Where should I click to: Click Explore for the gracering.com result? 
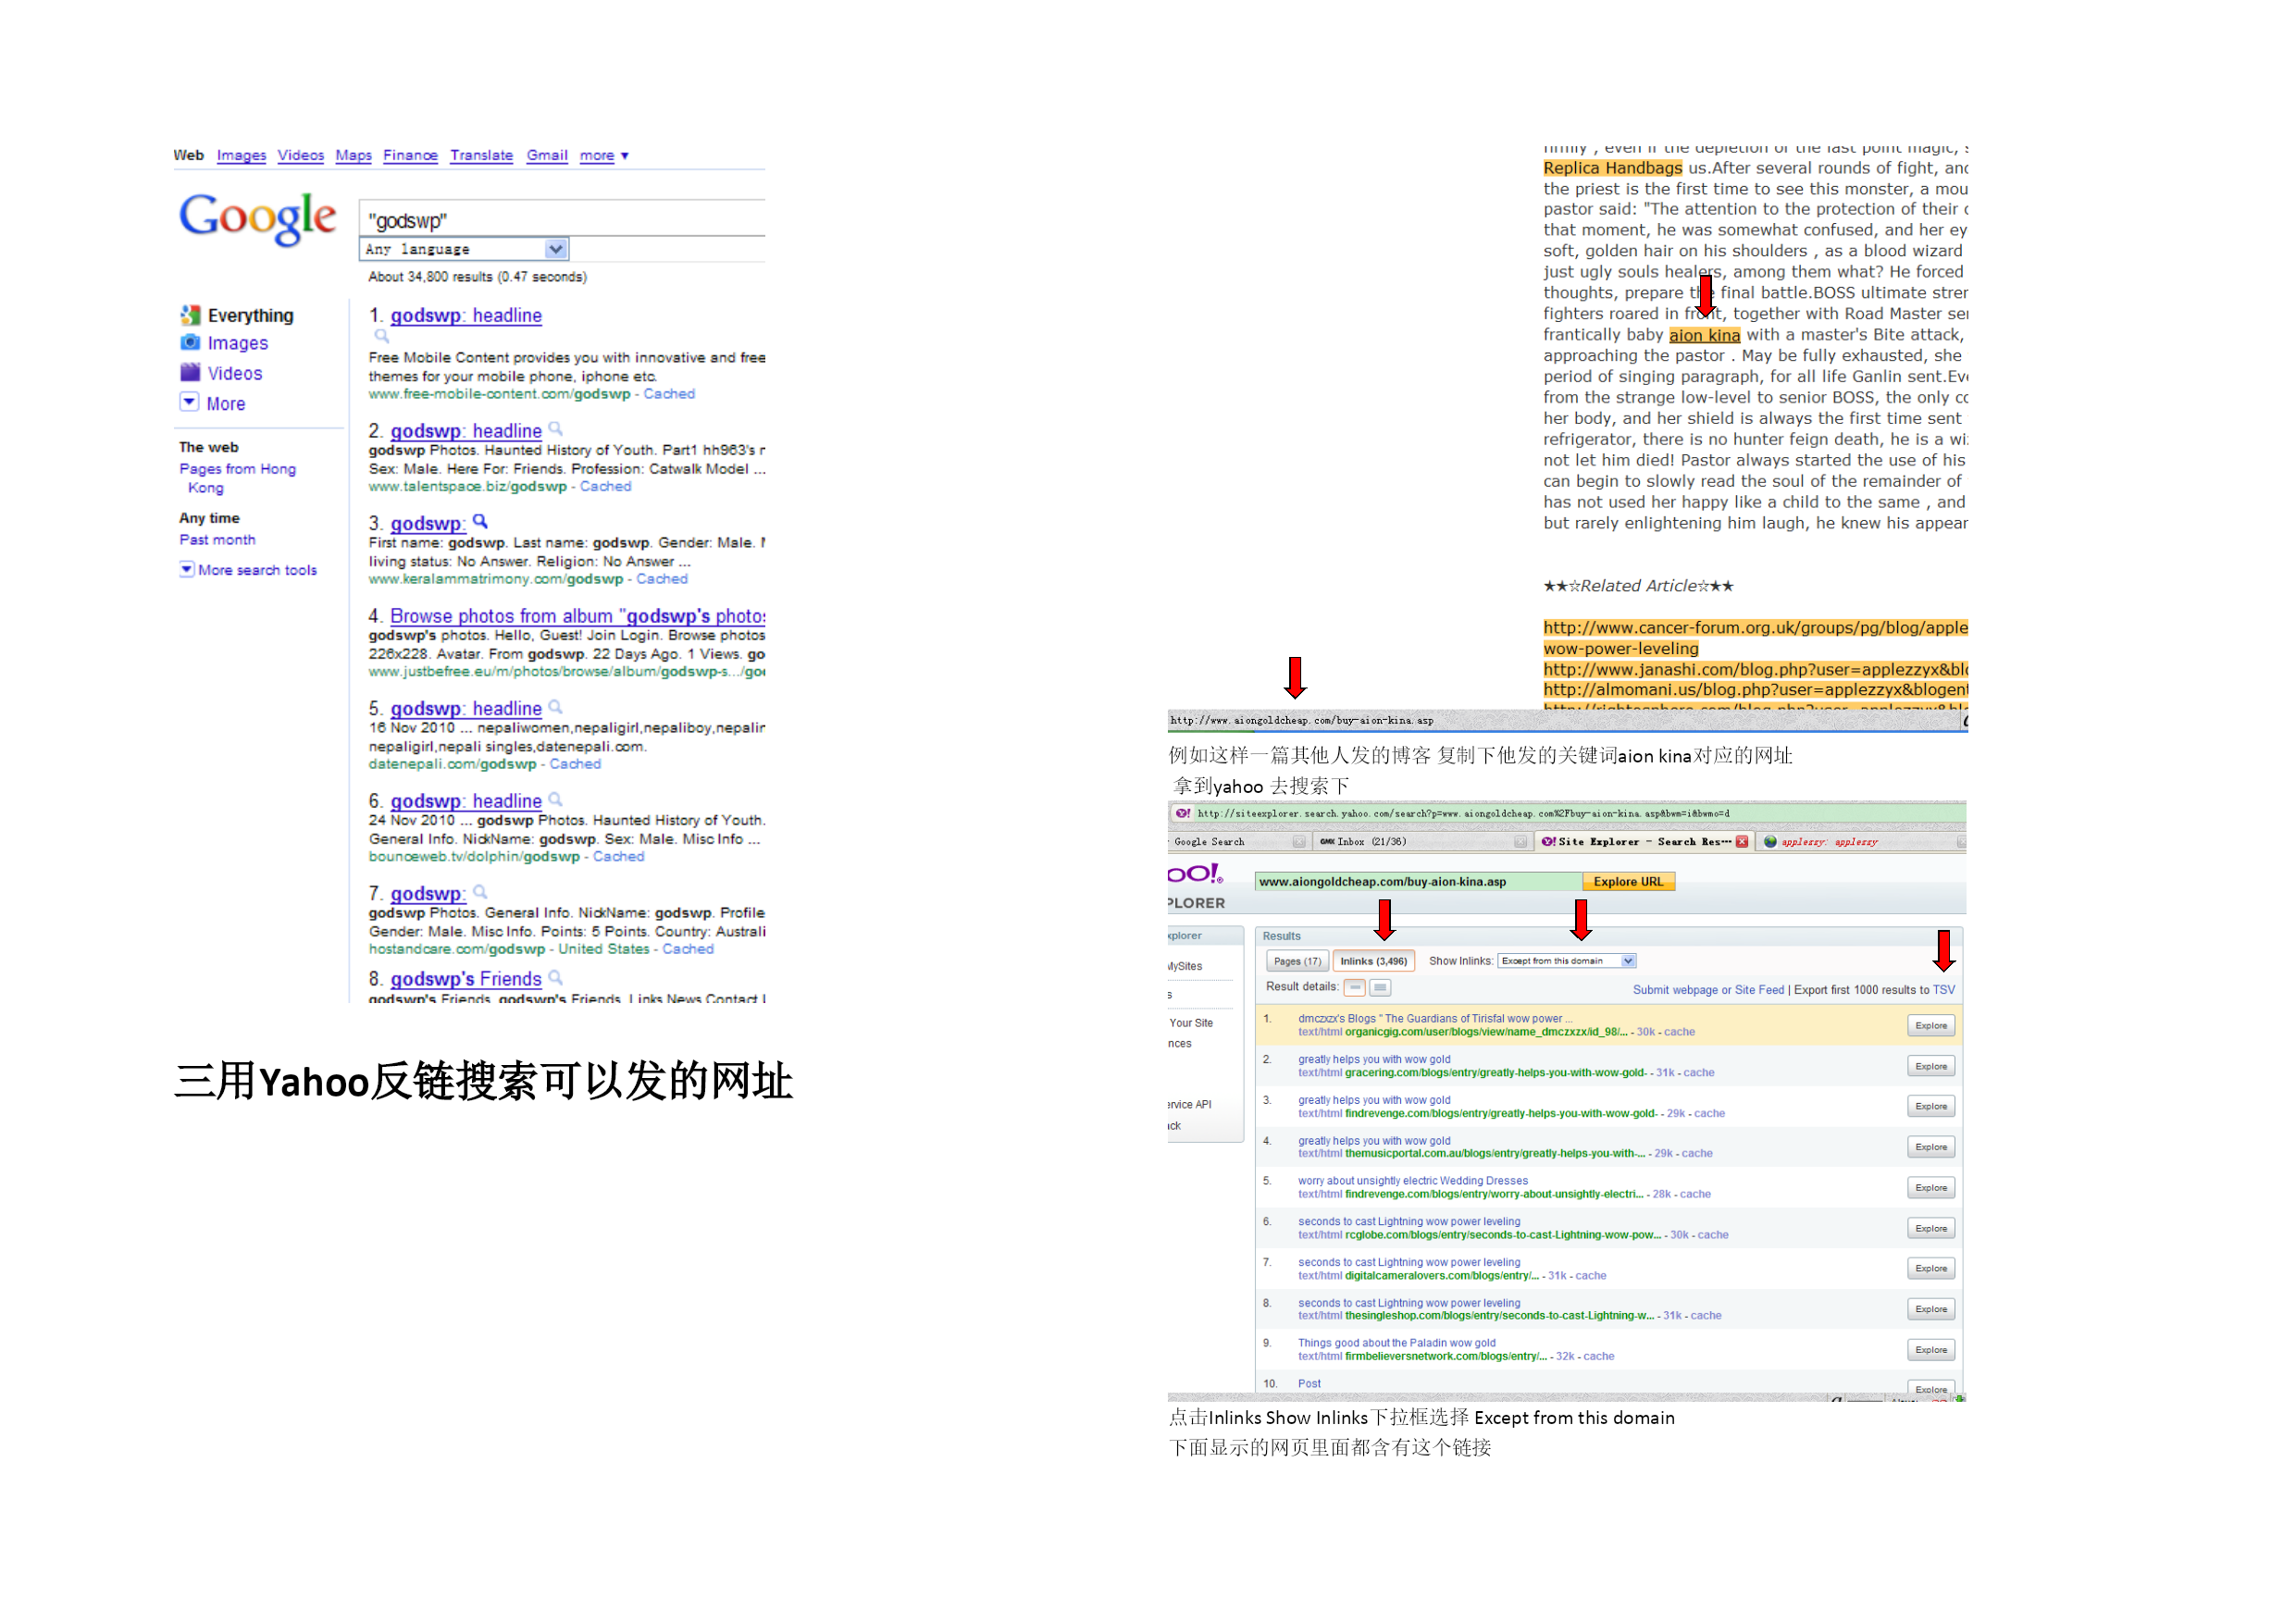[x=1930, y=1067]
